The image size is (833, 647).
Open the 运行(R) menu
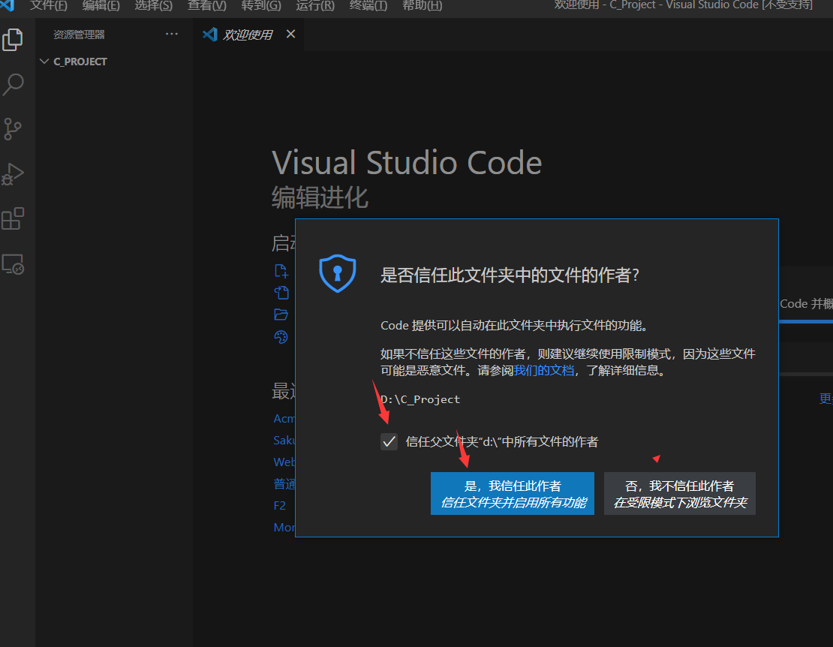click(315, 6)
